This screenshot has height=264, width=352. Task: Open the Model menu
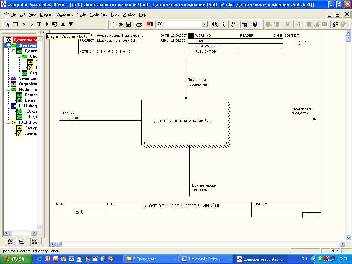[81, 14]
